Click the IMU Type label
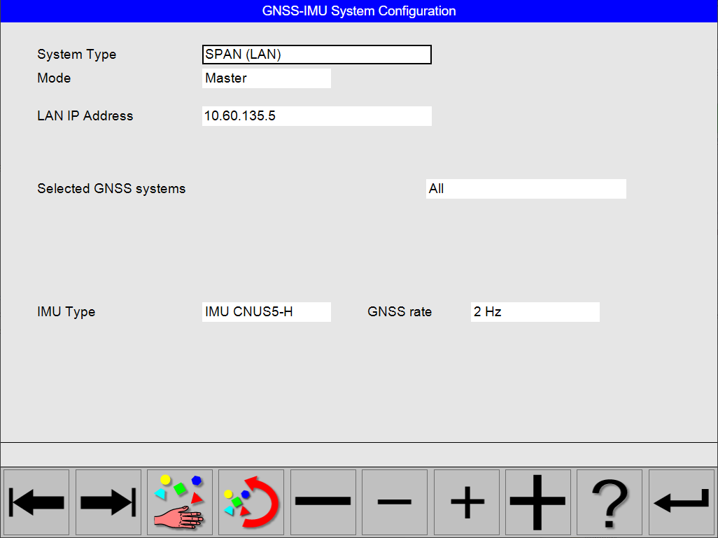718x538 pixels. tap(66, 311)
